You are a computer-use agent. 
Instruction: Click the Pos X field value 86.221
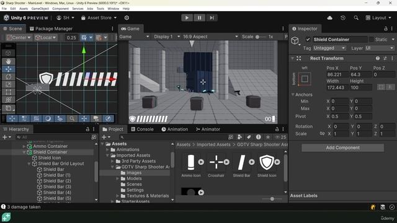click(x=337, y=74)
